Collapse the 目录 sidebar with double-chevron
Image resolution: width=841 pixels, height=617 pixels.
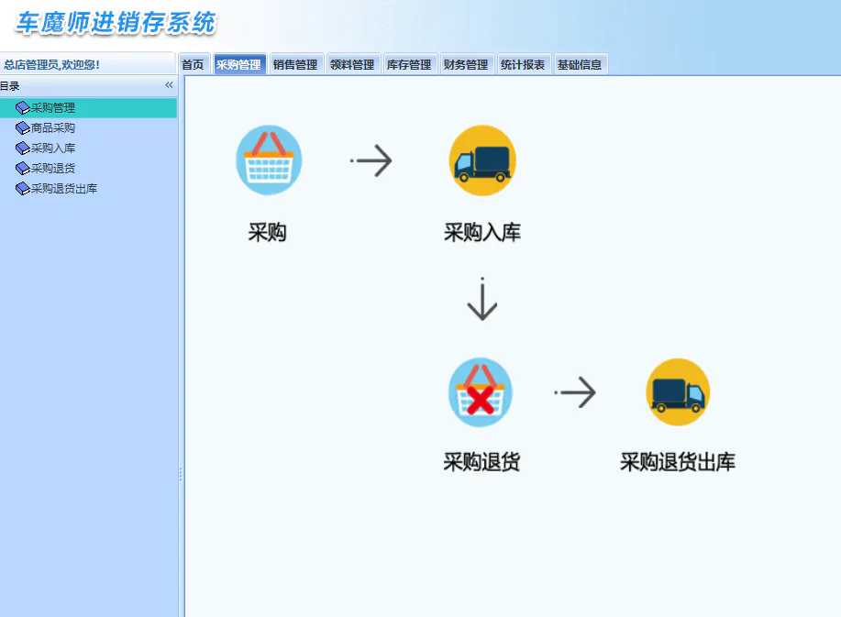(169, 85)
